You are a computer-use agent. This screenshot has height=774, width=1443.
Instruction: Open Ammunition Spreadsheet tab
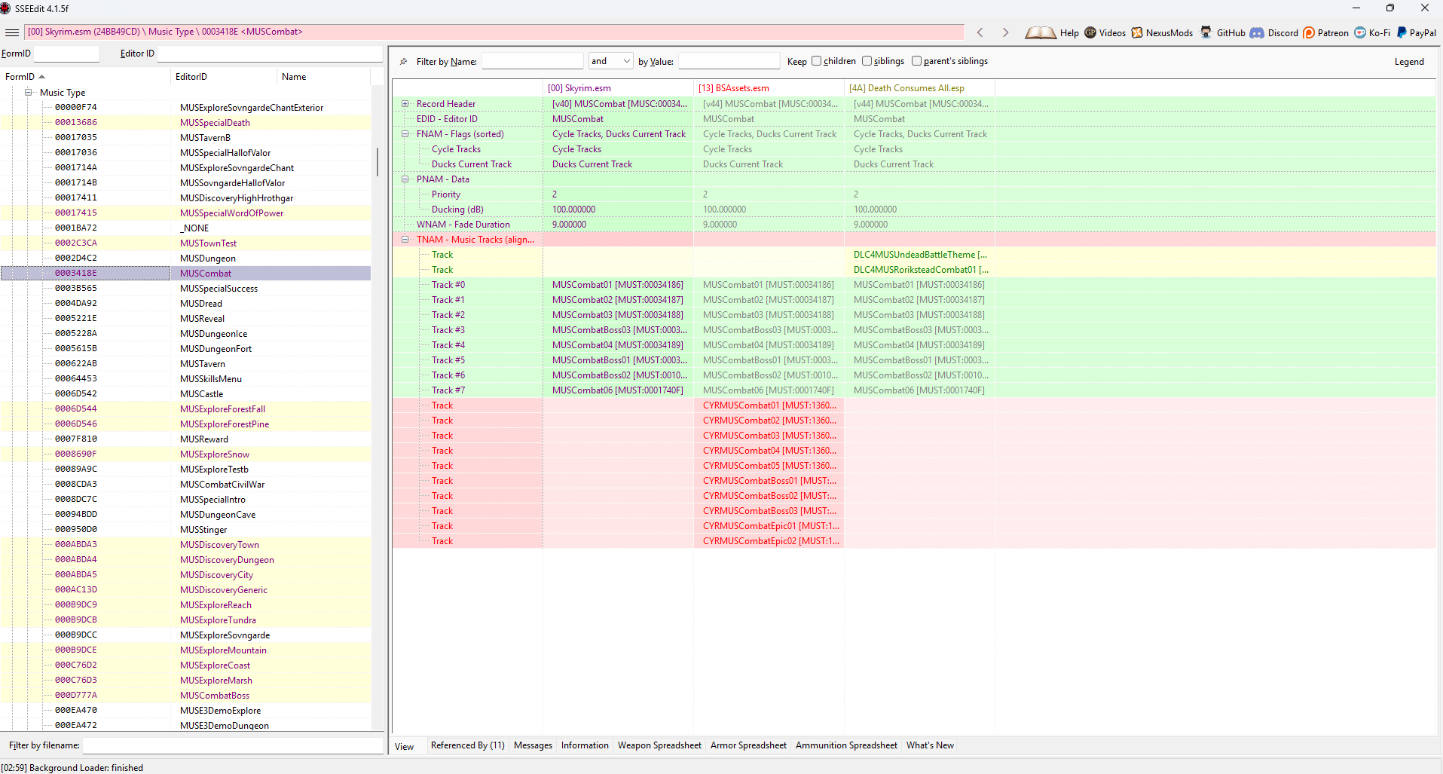[846, 745]
